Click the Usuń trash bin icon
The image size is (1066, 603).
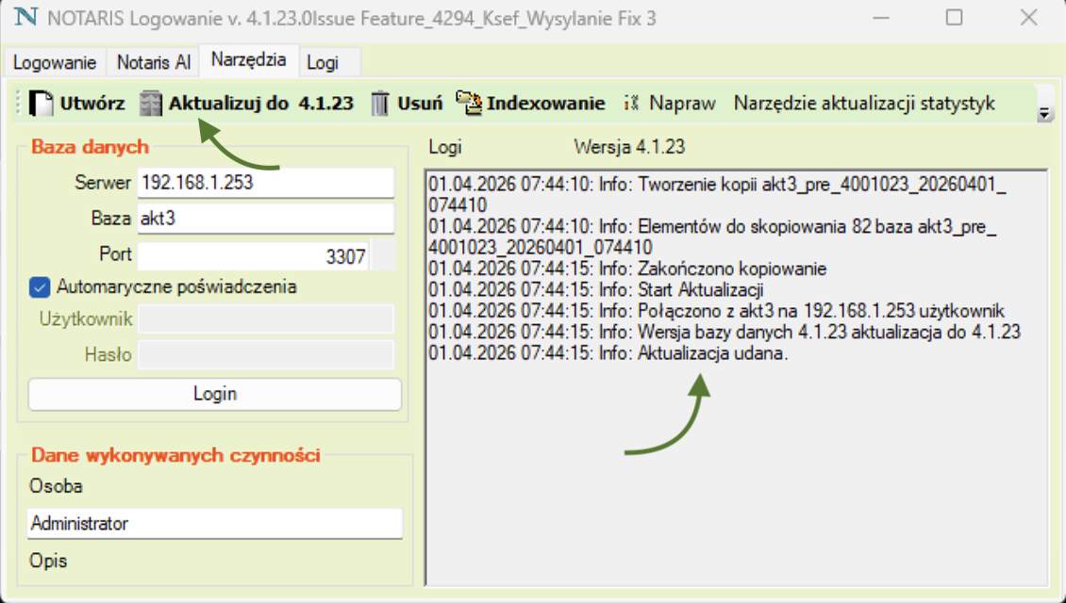pos(379,104)
